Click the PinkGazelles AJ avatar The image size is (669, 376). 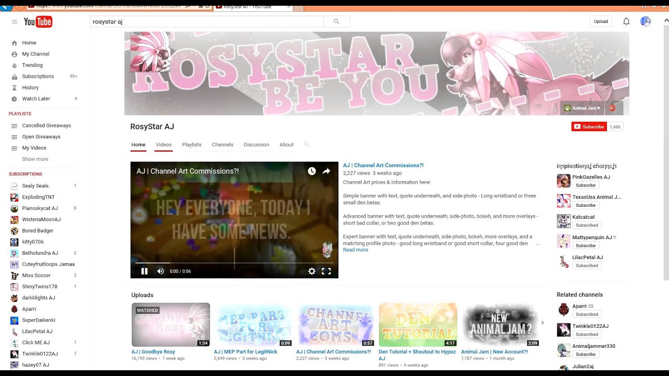(563, 181)
